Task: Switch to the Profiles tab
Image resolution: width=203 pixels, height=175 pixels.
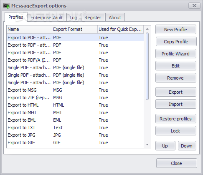Action: (16, 17)
